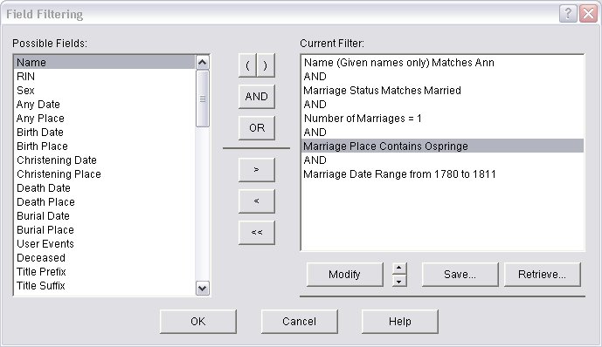Screen dimensions: 602x347
Task: Select AND line below Number of Marriages
Action: [442, 133]
